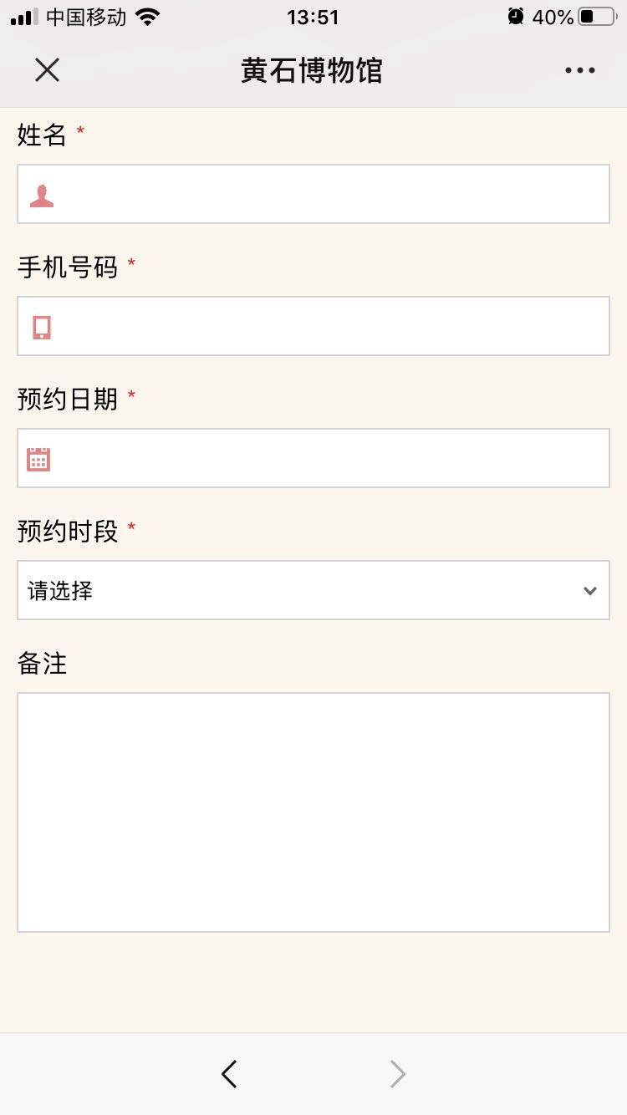Go back using the left arrow
This screenshot has height=1115, width=627.
(229, 1074)
